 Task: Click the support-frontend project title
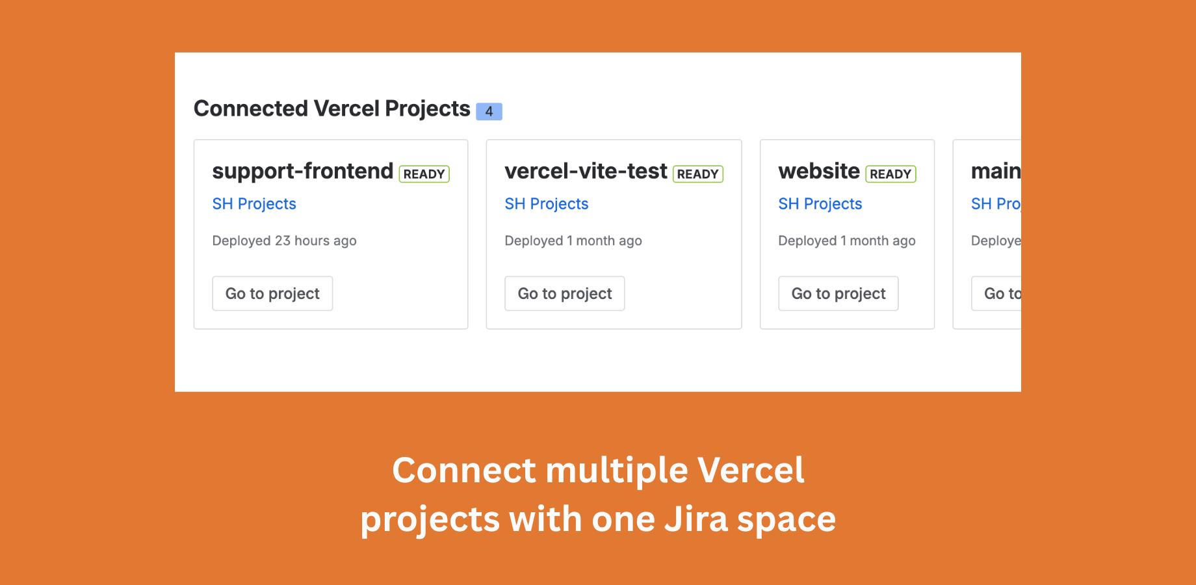[302, 171]
